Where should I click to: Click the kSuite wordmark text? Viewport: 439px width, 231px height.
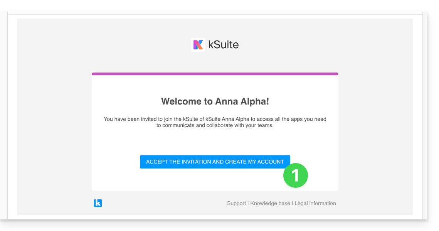224,45
